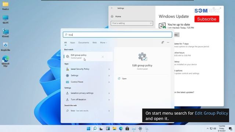This screenshot has width=235, height=132.
Task: Open Task View on the taskbar
Action: coord(101,129)
